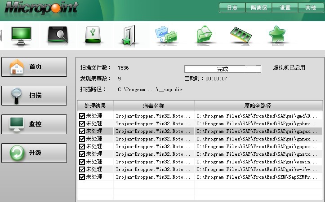Sort by 病毒名称 column header

[154, 106]
